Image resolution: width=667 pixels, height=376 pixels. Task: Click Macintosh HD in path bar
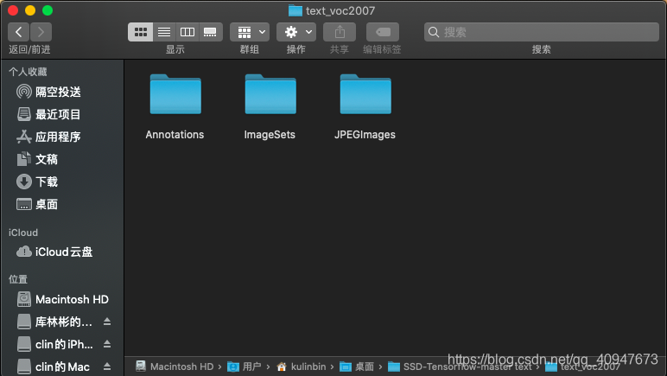pyautogui.click(x=175, y=366)
